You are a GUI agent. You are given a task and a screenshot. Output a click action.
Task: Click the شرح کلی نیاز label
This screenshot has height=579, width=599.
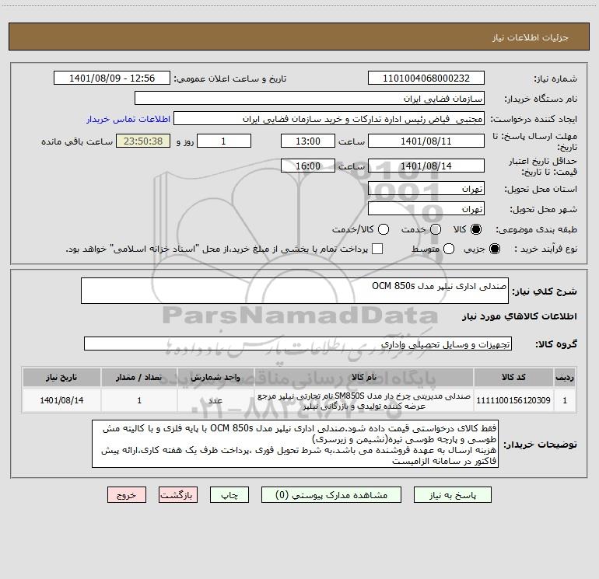pyautogui.click(x=545, y=291)
